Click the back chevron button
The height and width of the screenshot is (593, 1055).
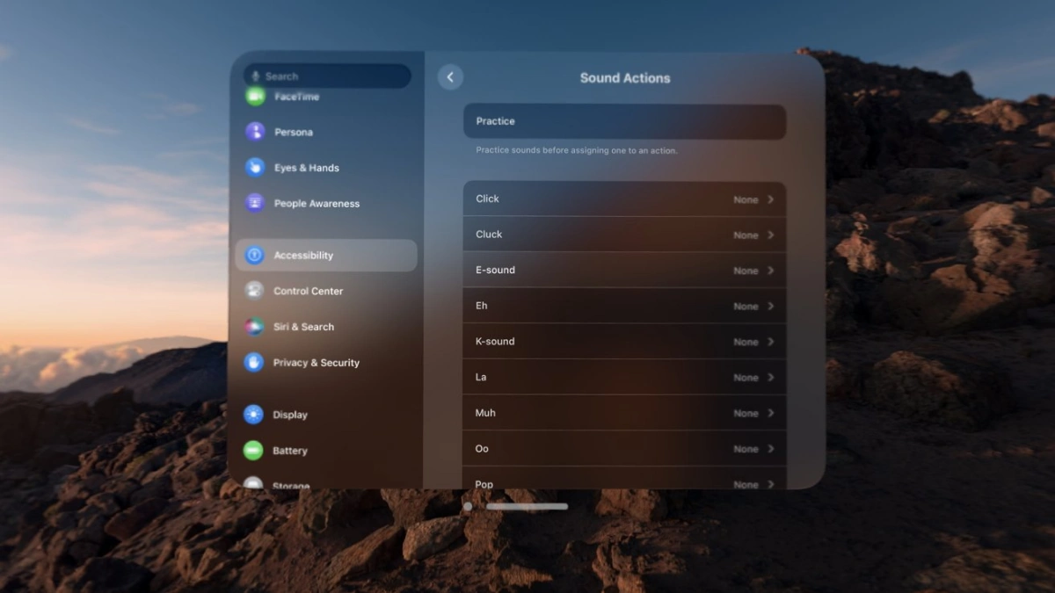point(450,76)
